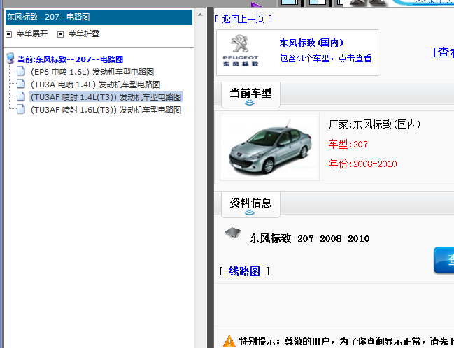Click the Peugeot lion logo image

pos(240,52)
